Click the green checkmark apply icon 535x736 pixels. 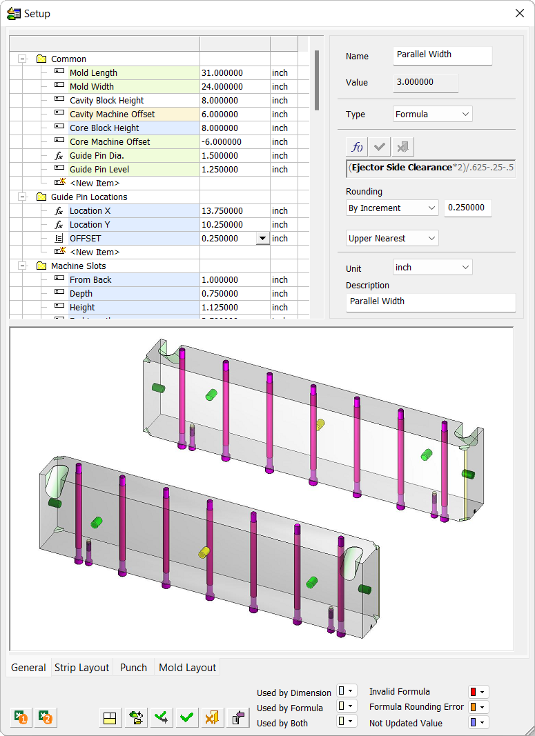click(x=186, y=717)
